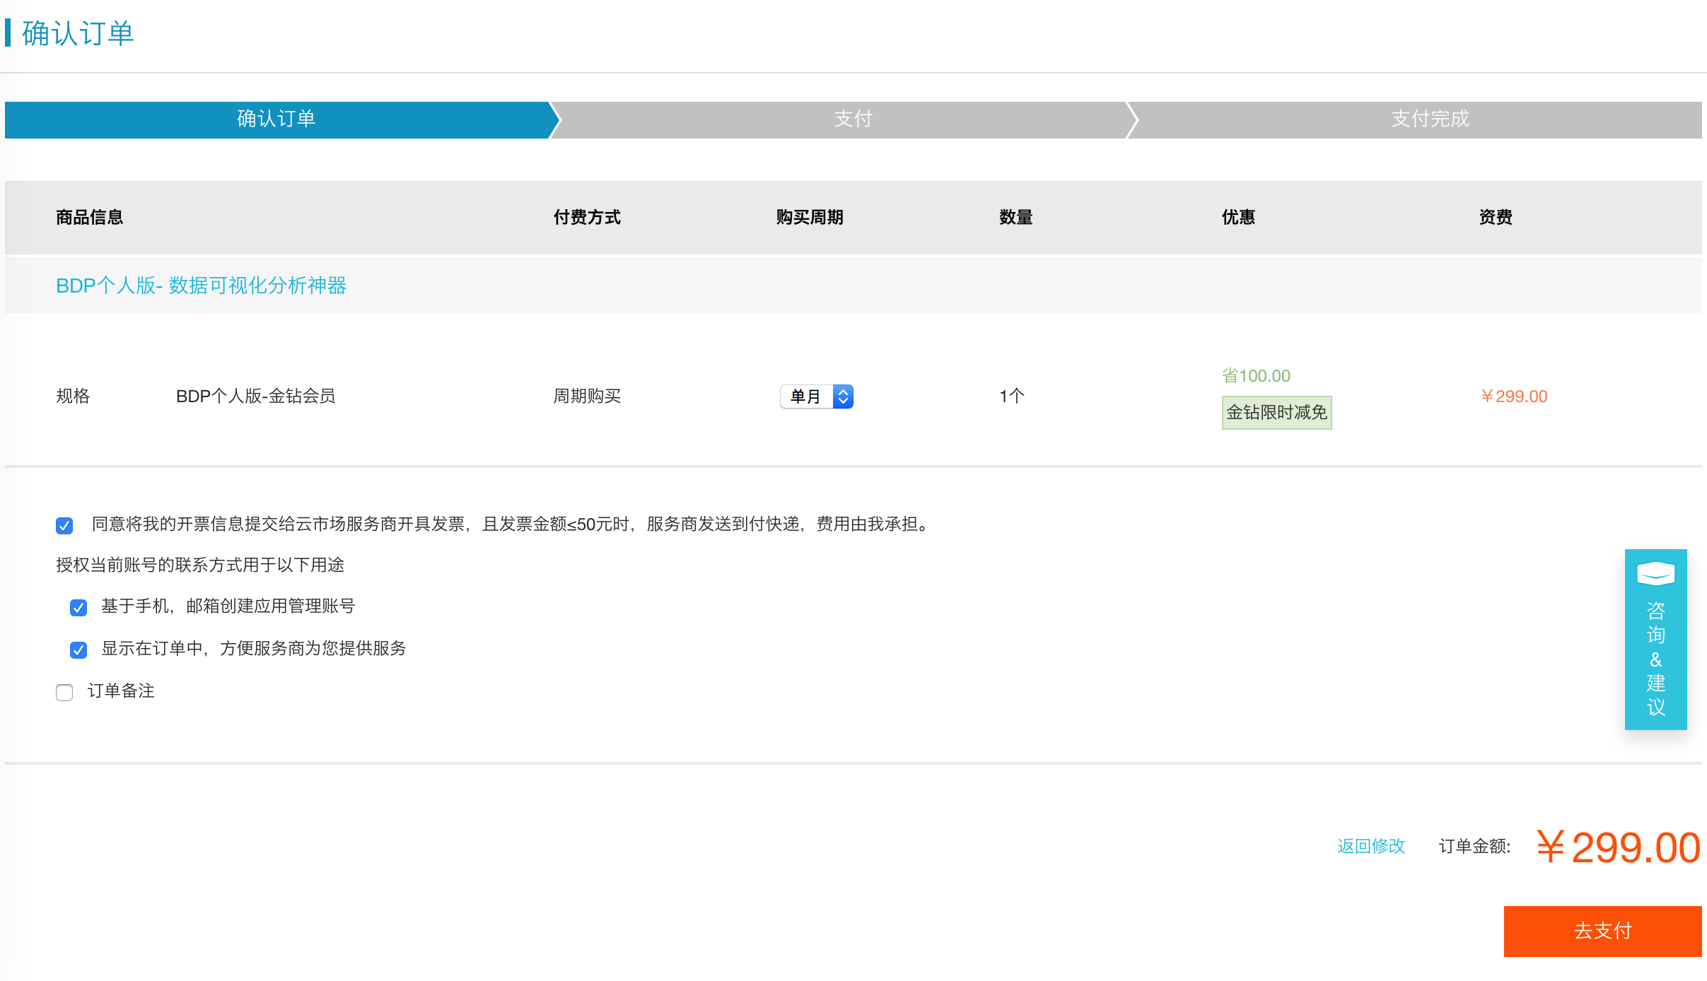This screenshot has height=981, width=1707.
Task: Toggle the 基于手机,邮箱创建应用管理账号 checkbox
Action: tap(78, 607)
